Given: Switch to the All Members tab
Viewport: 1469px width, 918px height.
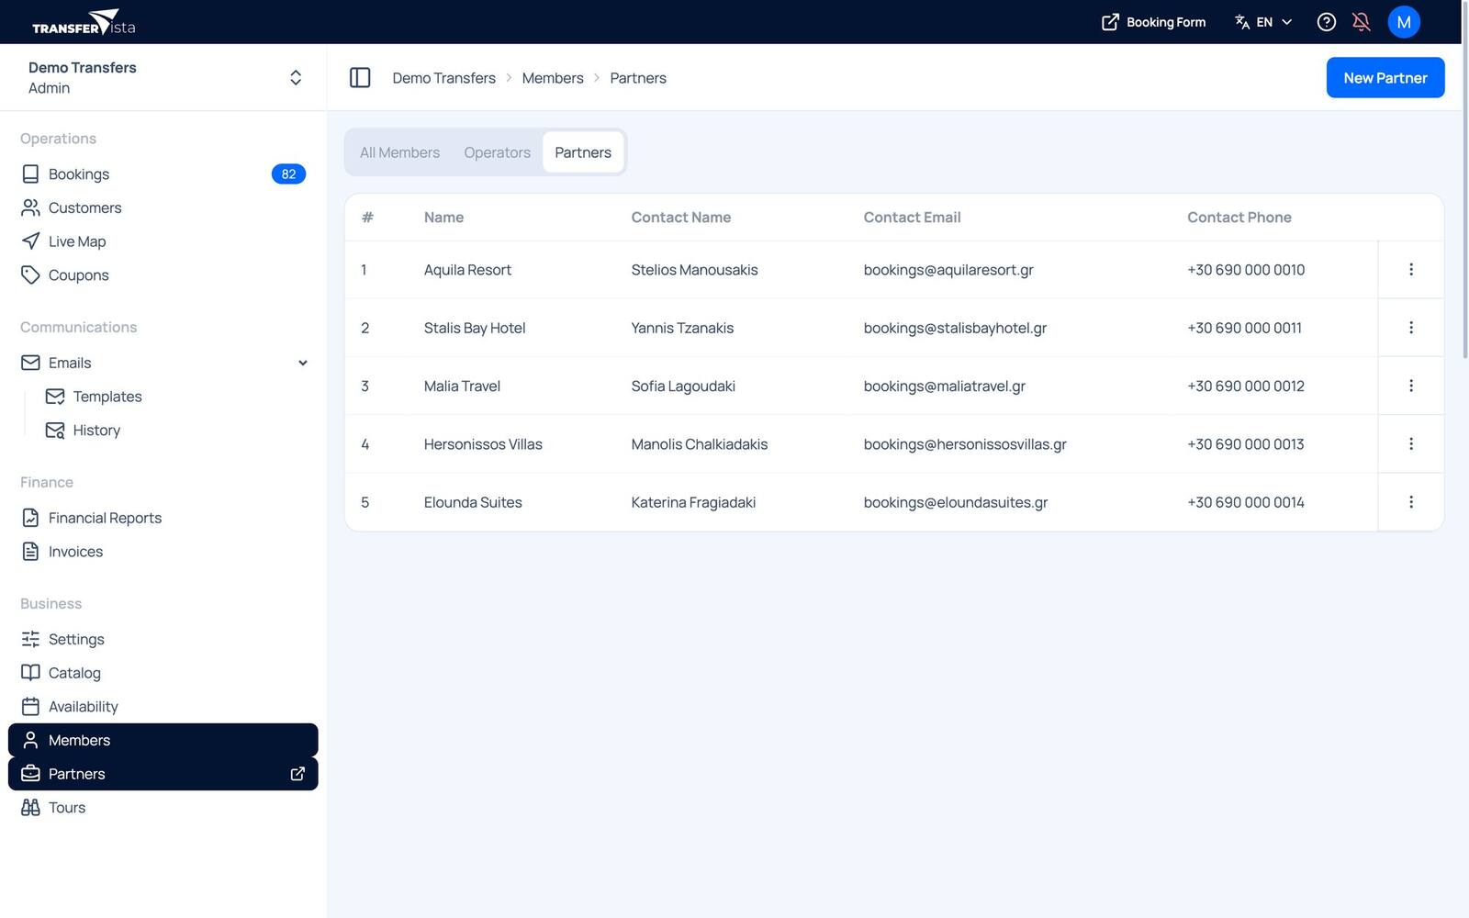Looking at the screenshot, I should point(399,152).
